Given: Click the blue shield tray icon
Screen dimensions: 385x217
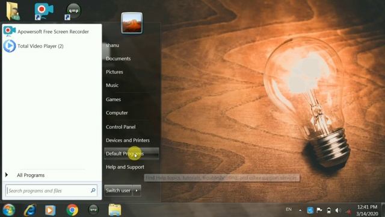Looking at the screenshot, I should (x=310, y=210).
